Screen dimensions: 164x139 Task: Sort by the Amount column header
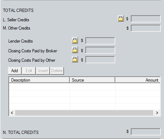[138, 80]
